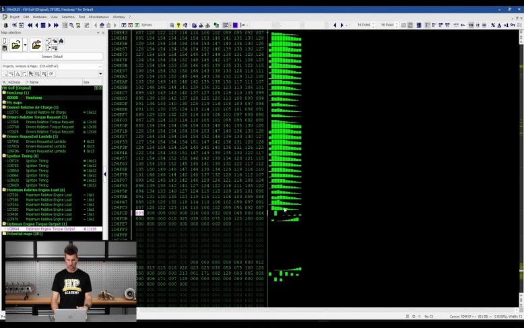The height and width of the screenshot is (328, 524).
Task: Click the percent display toolbar icon
Action: pos(493,25)
